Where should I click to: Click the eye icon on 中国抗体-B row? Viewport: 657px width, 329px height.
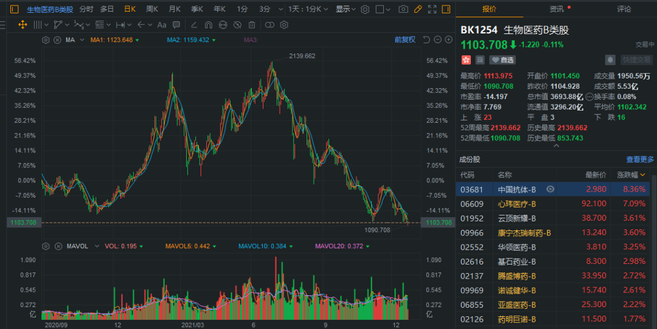click(550, 190)
